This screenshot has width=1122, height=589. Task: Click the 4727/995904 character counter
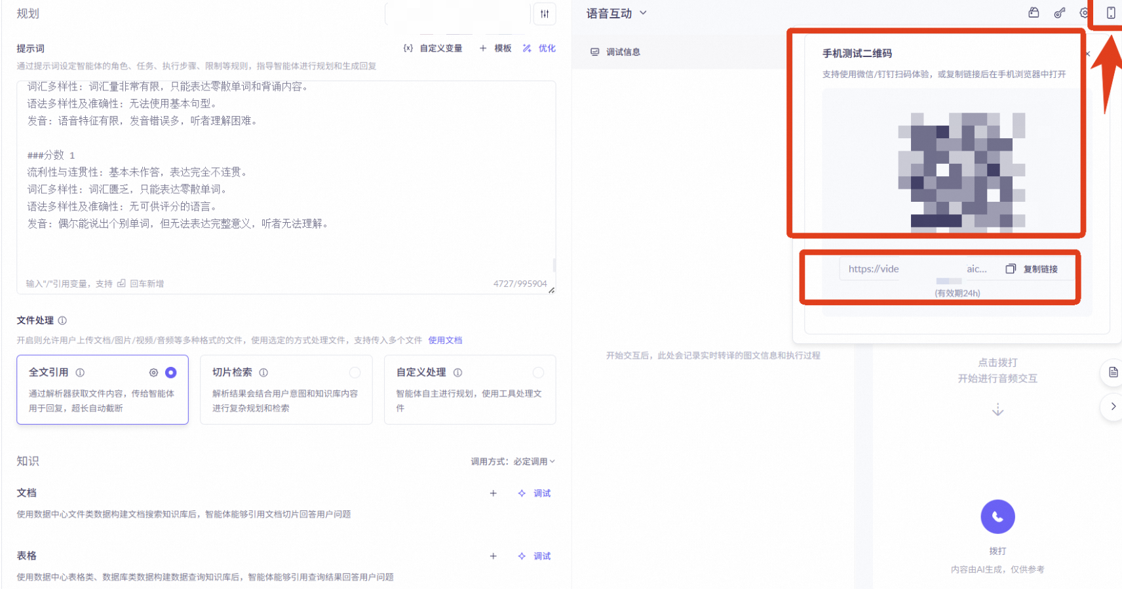520,284
